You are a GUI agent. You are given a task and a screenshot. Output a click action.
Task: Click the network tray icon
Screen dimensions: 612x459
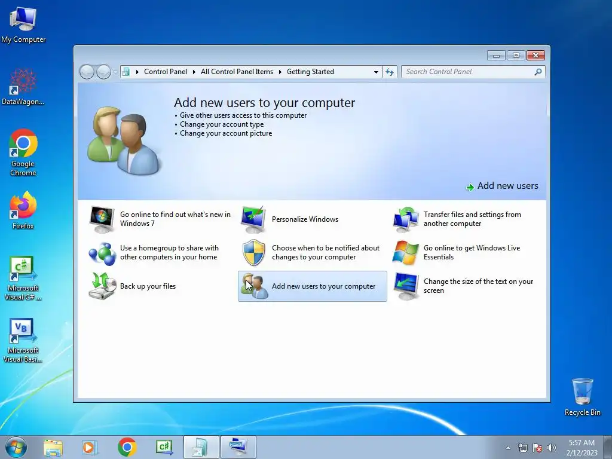(x=522, y=448)
